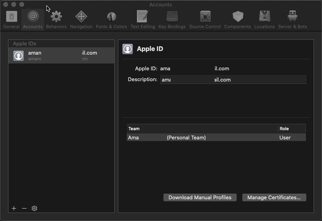This screenshot has height=221, width=322.
Task: Select the Apple ID account row avatar
Action: [x=19, y=56]
